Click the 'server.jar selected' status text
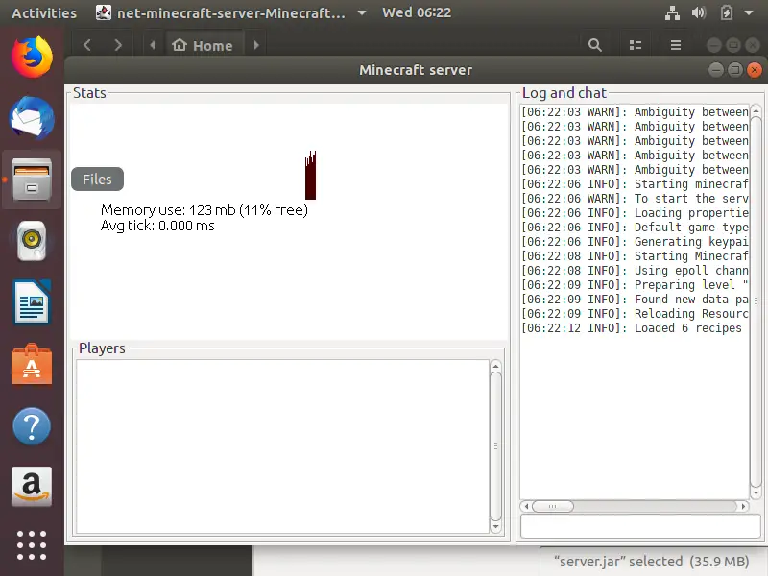The image size is (768, 576). [651, 562]
